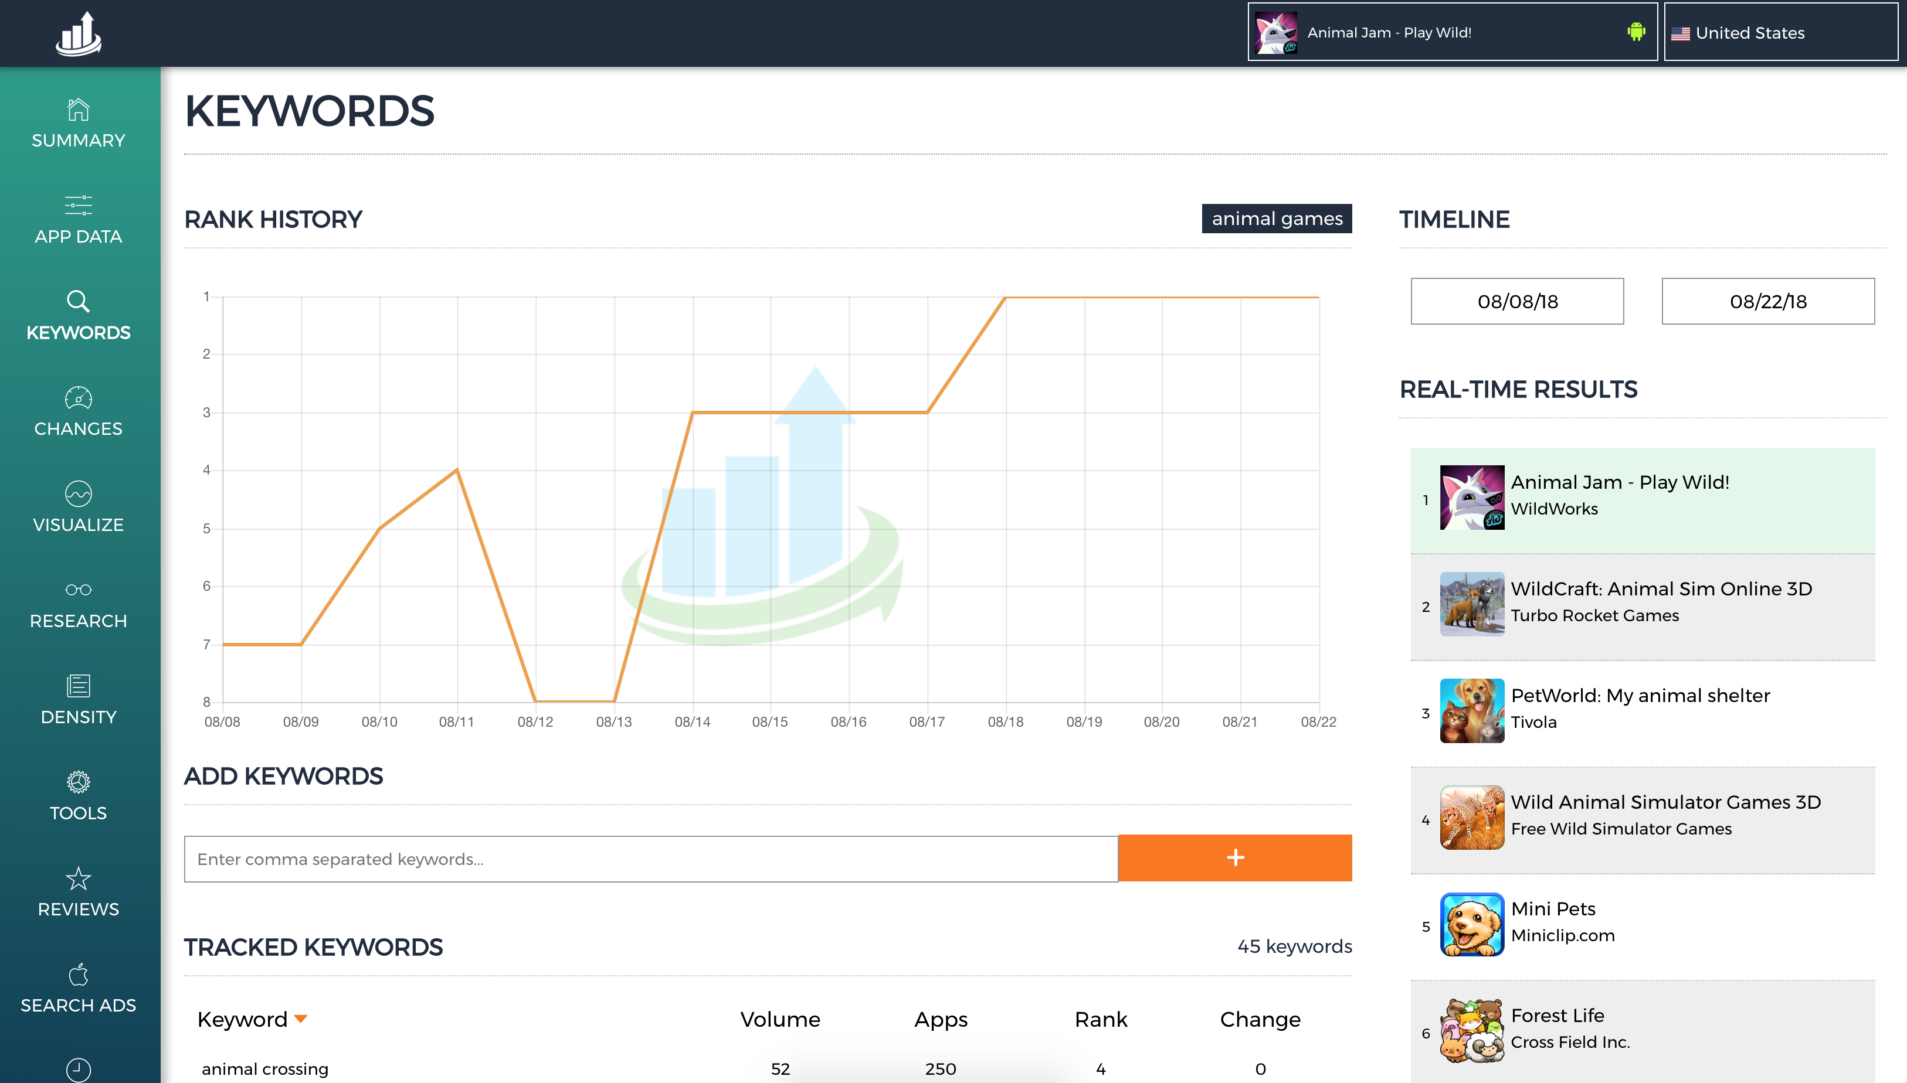Go to TOOLS section label
The width and height of the screenshot is (1907, 1083).
[78, 813]
